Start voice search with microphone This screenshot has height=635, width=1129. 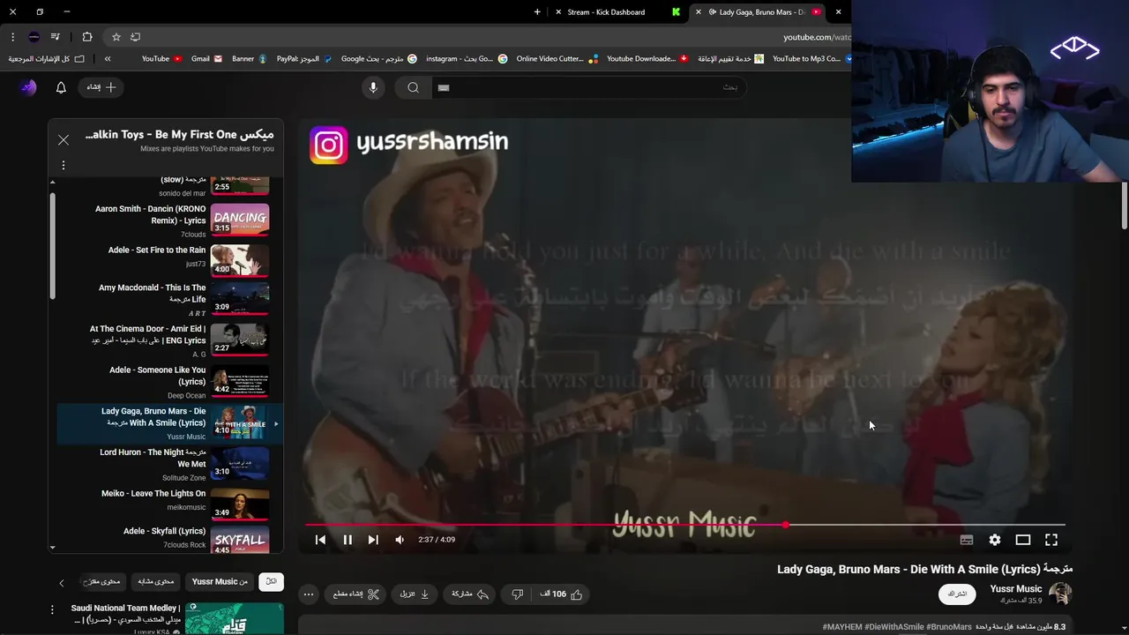pos(373,87)
